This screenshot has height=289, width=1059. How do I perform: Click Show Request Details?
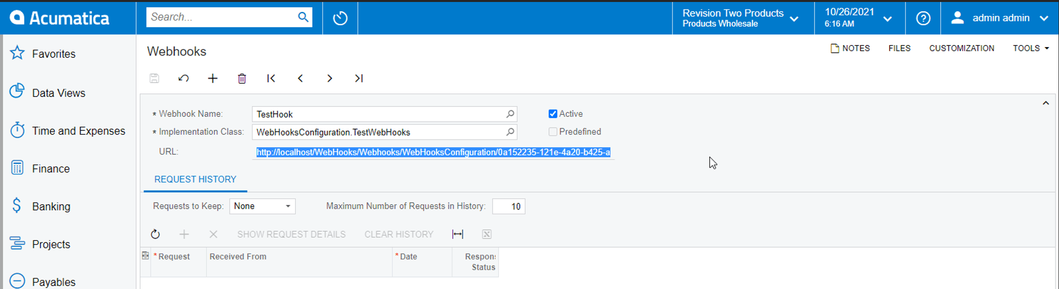[291, 234]
